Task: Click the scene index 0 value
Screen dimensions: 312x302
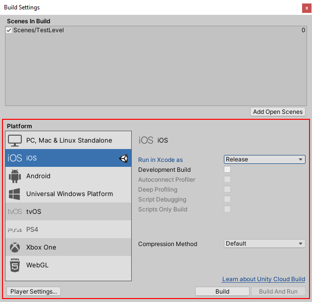Action: tap(303, 30)
